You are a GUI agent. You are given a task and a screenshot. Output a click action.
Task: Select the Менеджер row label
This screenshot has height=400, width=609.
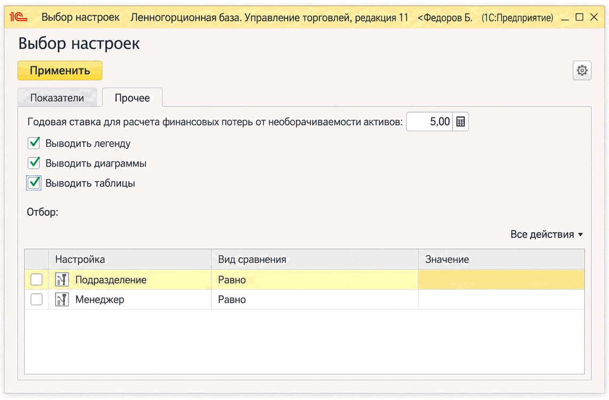point(100,300)
